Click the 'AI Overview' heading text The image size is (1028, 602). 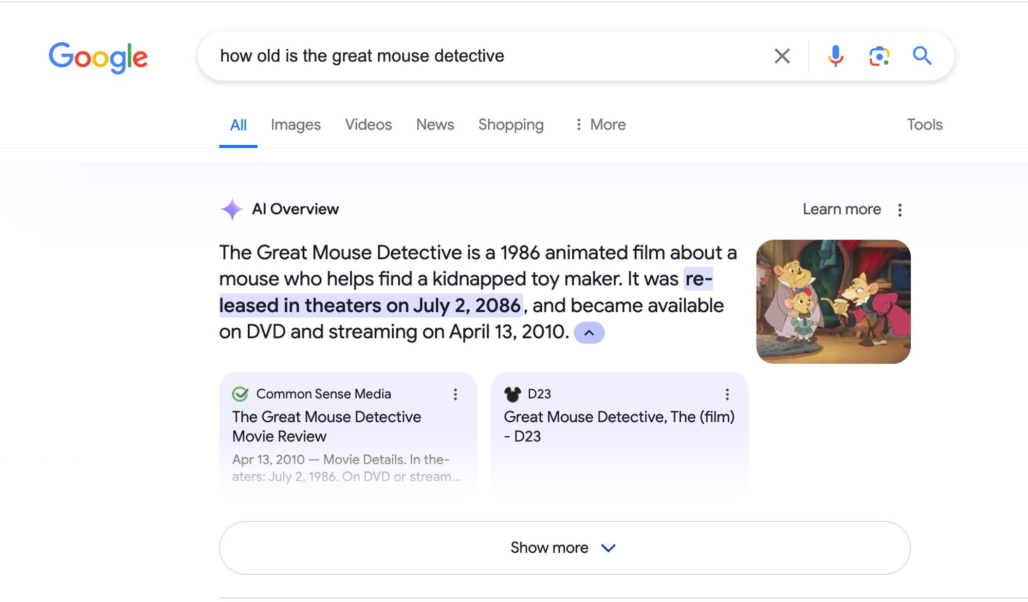pyautogui.click(x=295, y=210)
